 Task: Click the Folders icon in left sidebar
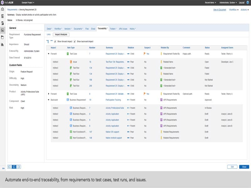[x=3, y=37]
